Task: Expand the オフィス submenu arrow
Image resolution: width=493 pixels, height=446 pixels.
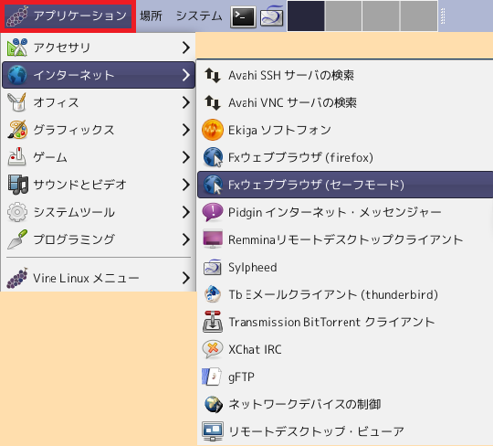Action: point(186,102)
